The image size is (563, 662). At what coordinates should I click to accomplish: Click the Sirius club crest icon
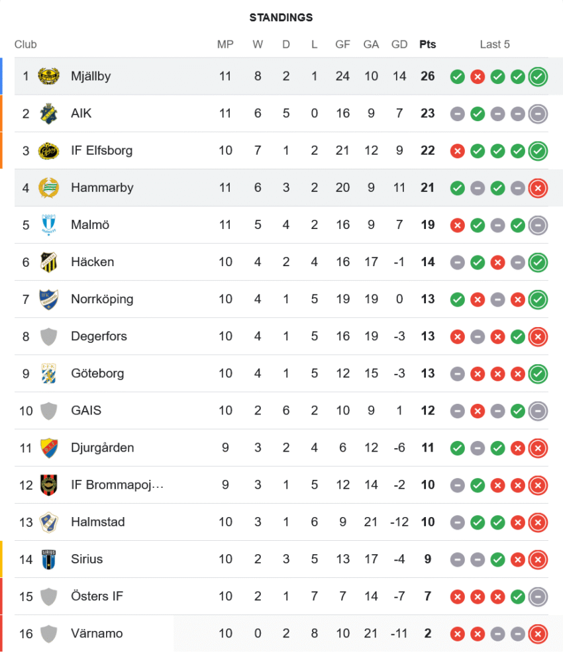tap(48, 559)
